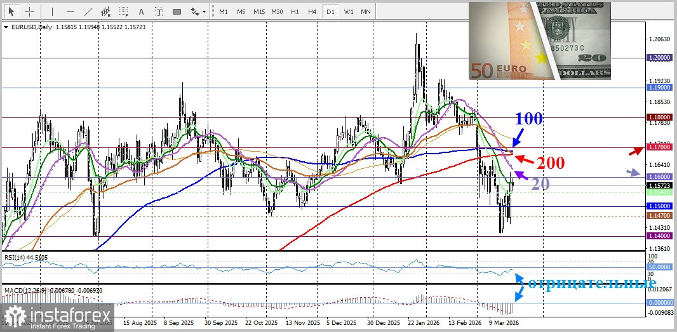Open the arrows/shapes dropdown
This screenshot has width=677, height=332.
(x=199, y=11)
